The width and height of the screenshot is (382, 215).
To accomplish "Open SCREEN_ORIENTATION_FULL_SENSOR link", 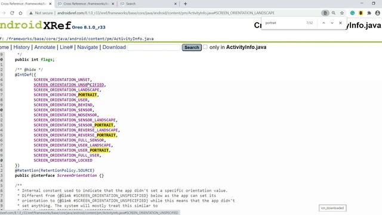I will [x=69, y=140].
